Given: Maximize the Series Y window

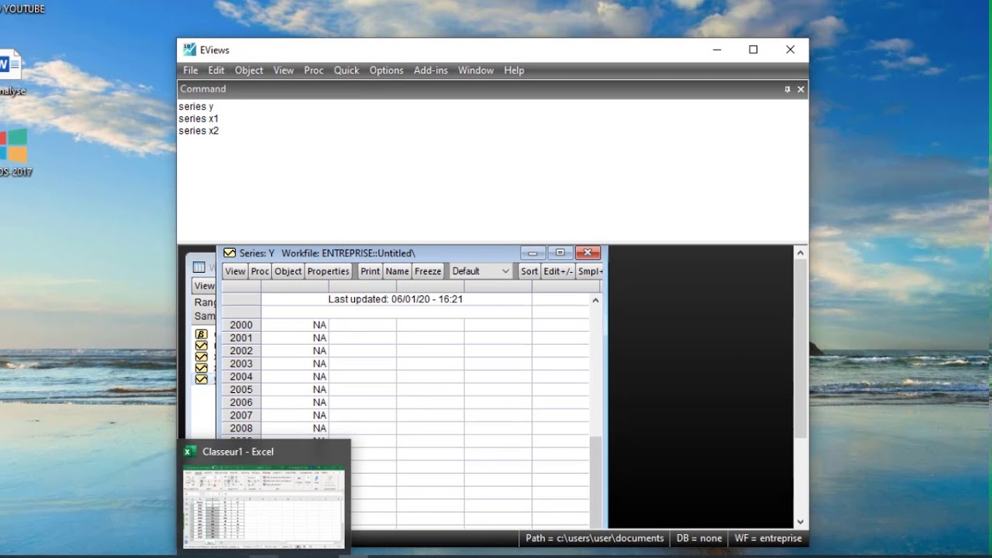Looking at the screenshot, I should 560,253.
